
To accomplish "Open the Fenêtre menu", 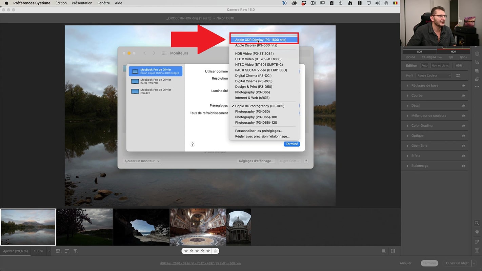I will pos(103,3).
